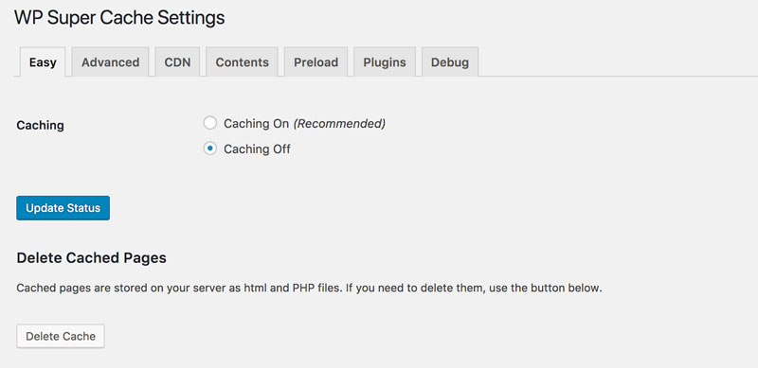
Task: Click the (Recommended) italic text
Action: [339, 124]
